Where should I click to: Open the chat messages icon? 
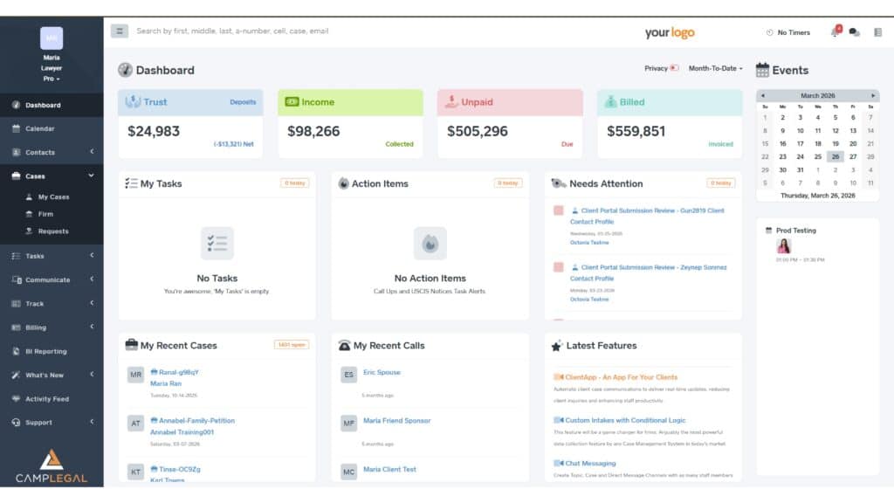[x=854, y=32]
